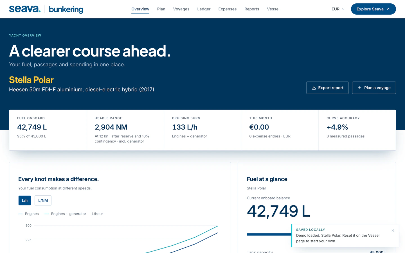Image resolution: width=405 pixels, height=253 pixels.
Task: Click the plus icon in Plan a voyage
Action: [x=359, y=88]
